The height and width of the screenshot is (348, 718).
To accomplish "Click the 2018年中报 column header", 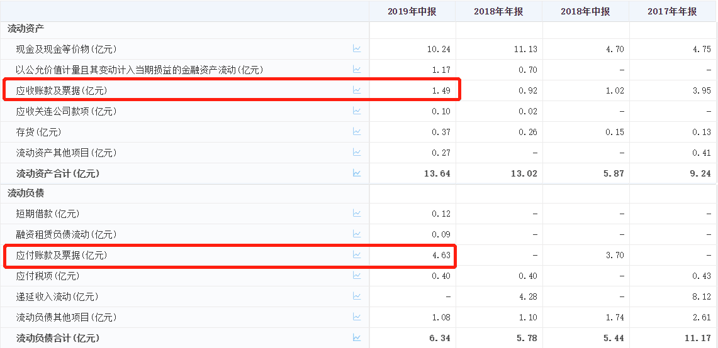I will [585, 12].
